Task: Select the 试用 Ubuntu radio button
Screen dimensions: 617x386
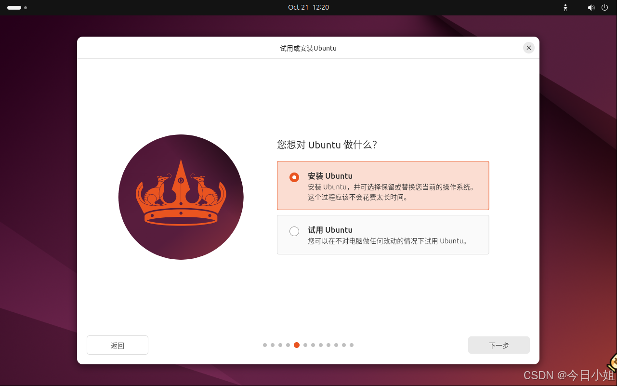Action: coord(294,231)
